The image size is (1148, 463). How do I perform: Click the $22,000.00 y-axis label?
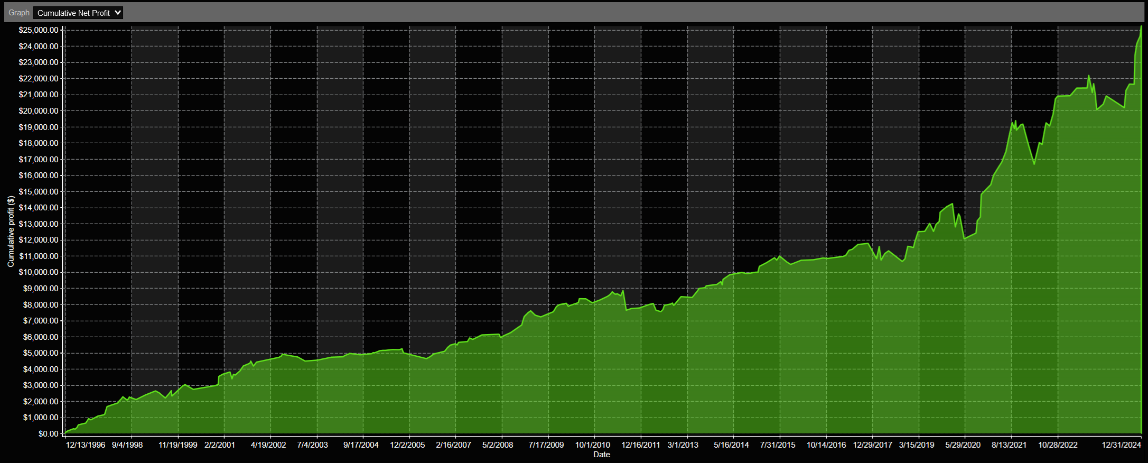click(x=39, y=79)
